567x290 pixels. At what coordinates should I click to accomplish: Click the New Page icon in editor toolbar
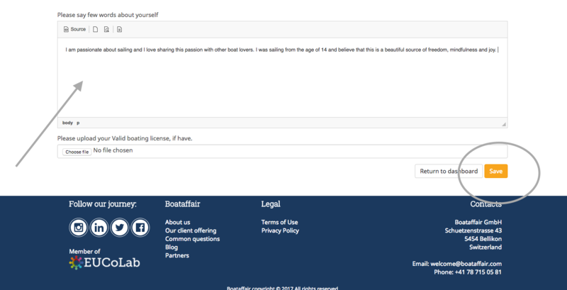pyautogui.click(x=95, y=29)
